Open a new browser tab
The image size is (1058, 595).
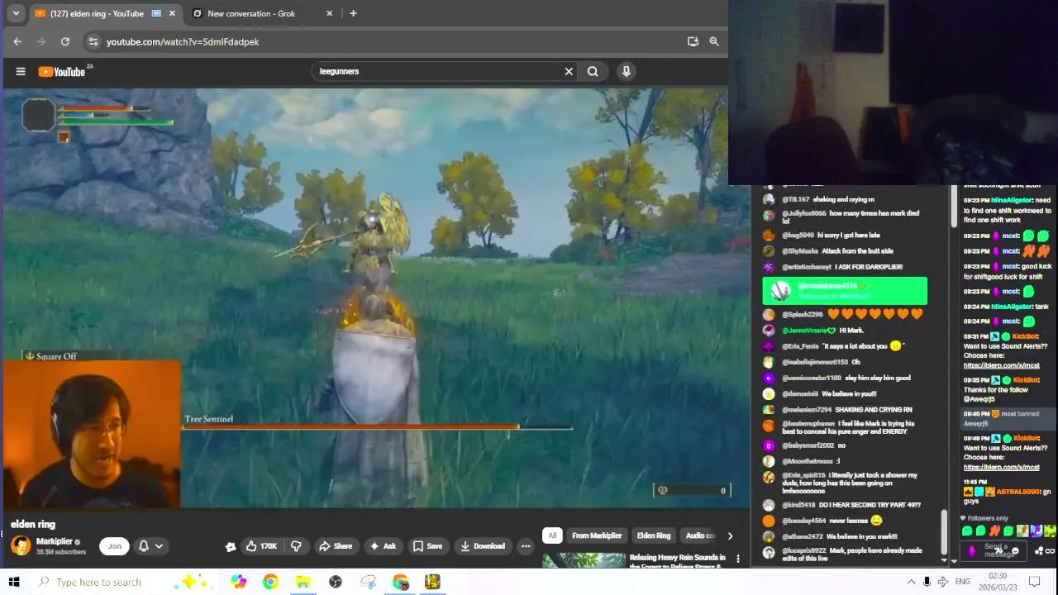click(353, 13)
